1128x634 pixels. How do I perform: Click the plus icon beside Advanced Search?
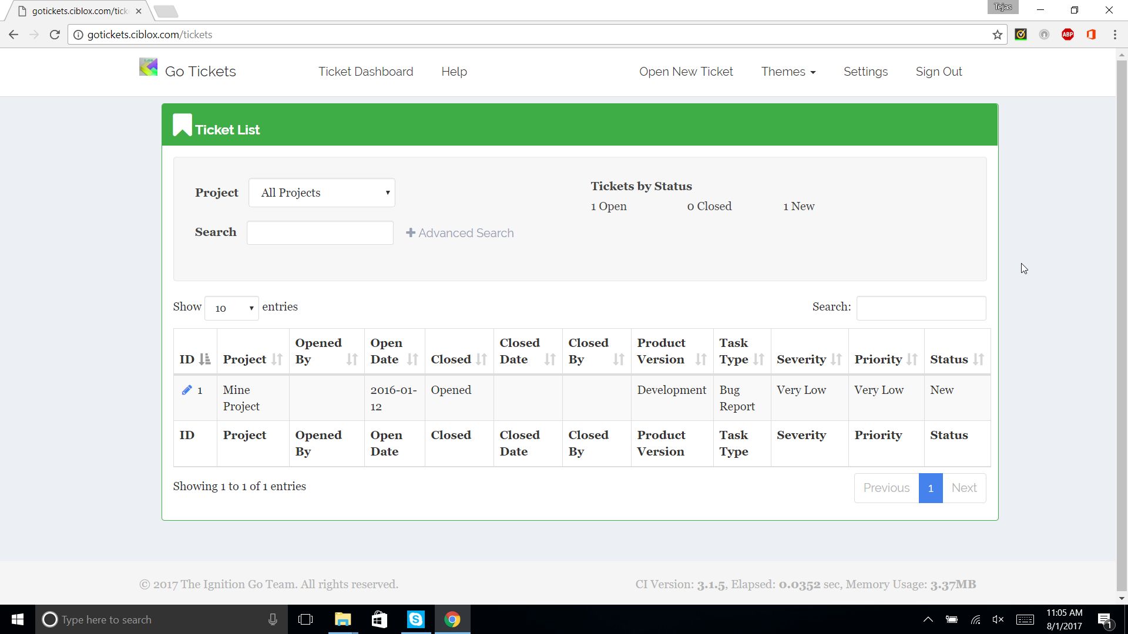411,233
